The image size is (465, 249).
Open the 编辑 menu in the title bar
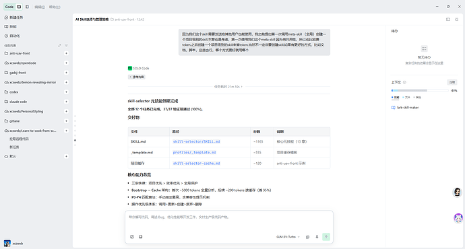pyautogui.click(x=40, y=7)
